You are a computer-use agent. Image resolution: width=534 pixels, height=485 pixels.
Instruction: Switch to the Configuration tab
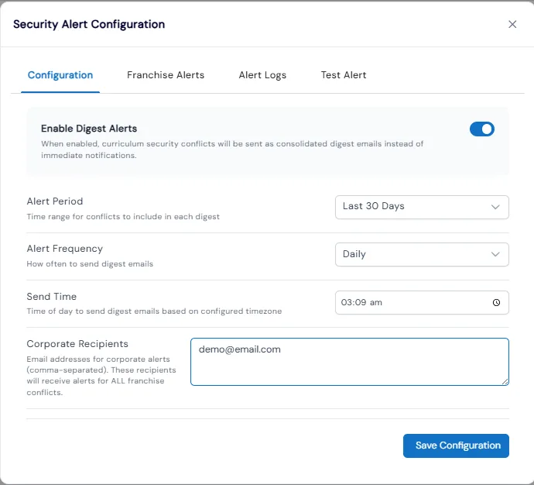pyautogui.click(x=60, y=75)
